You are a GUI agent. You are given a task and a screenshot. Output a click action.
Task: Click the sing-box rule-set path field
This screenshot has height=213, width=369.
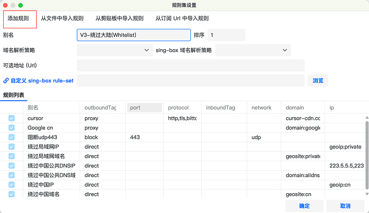point(190,81)
